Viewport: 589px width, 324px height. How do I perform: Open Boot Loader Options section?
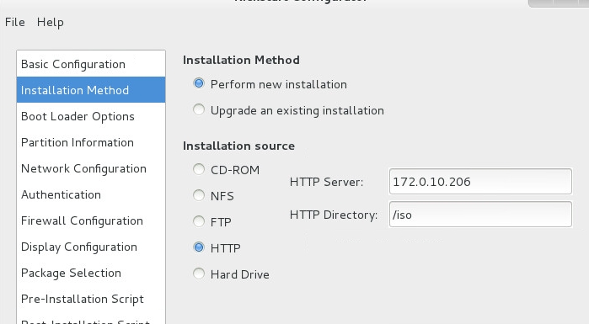[91, 116]
